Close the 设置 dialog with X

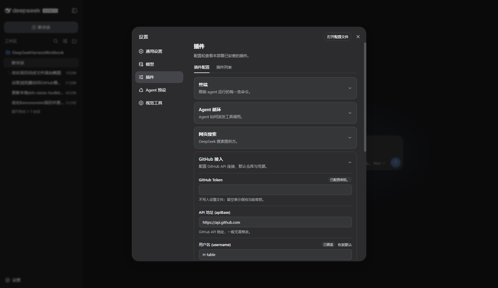358,37
